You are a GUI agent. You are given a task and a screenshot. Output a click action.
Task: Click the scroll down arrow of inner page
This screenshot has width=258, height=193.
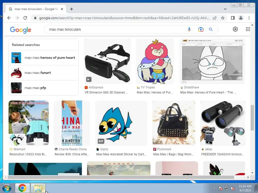coord(252,173)
